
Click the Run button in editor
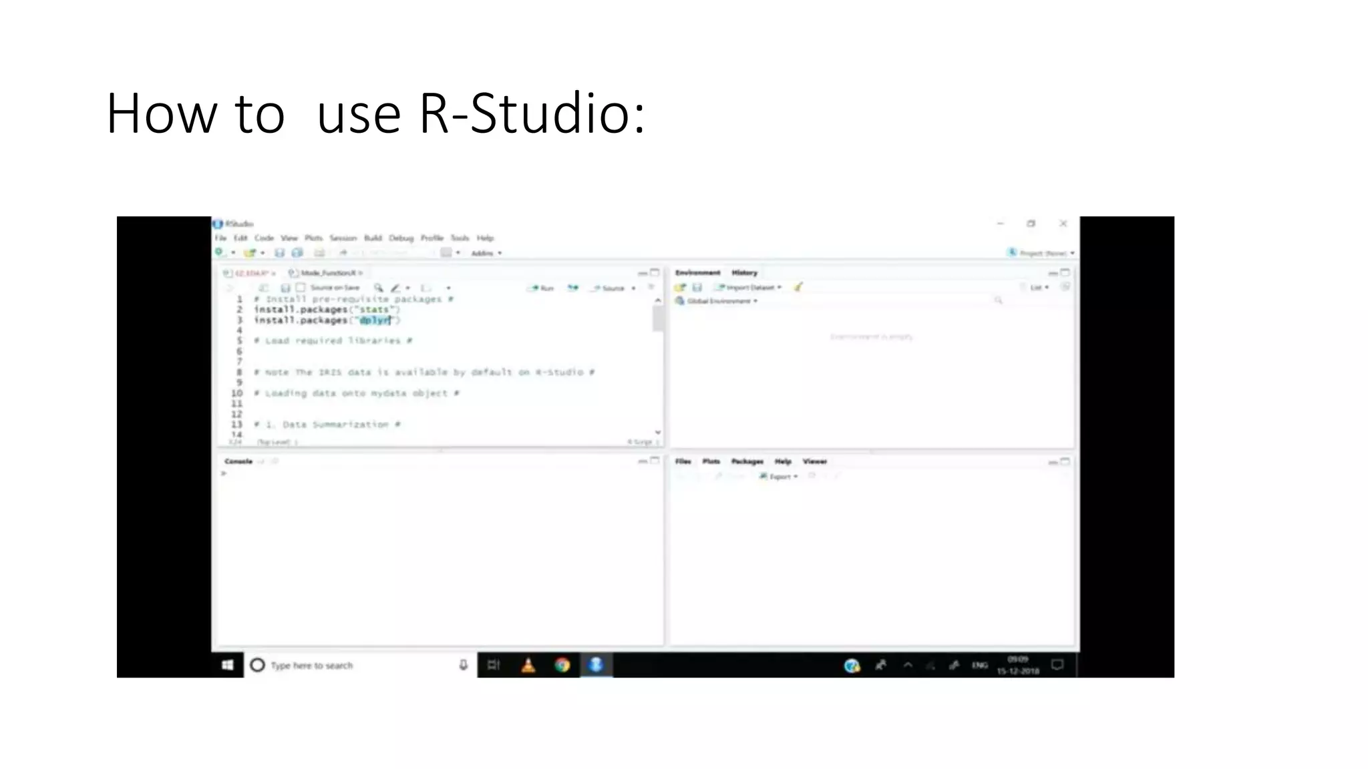pos(542,288)
